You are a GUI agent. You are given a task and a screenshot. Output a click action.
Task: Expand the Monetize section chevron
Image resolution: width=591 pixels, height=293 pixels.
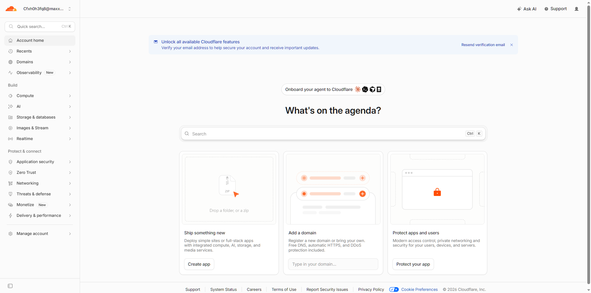70,205
